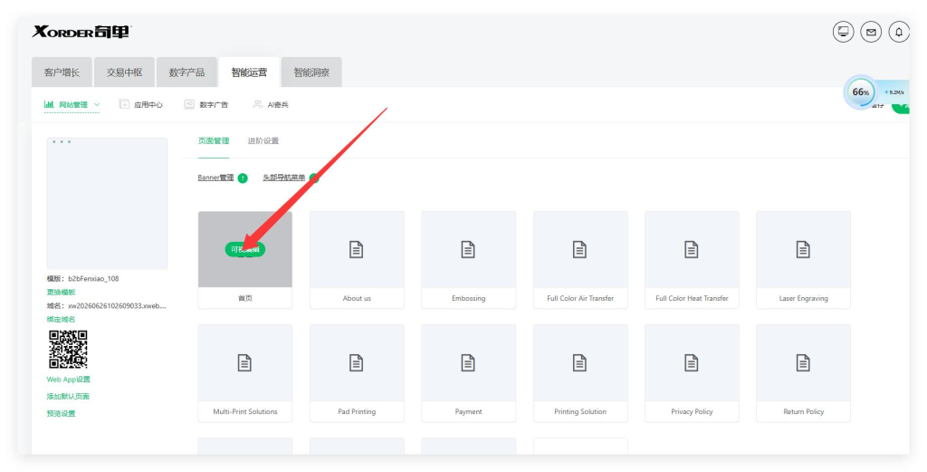
Task: Switch to the 客户增长 tab
Action: (x=62, y=72)
